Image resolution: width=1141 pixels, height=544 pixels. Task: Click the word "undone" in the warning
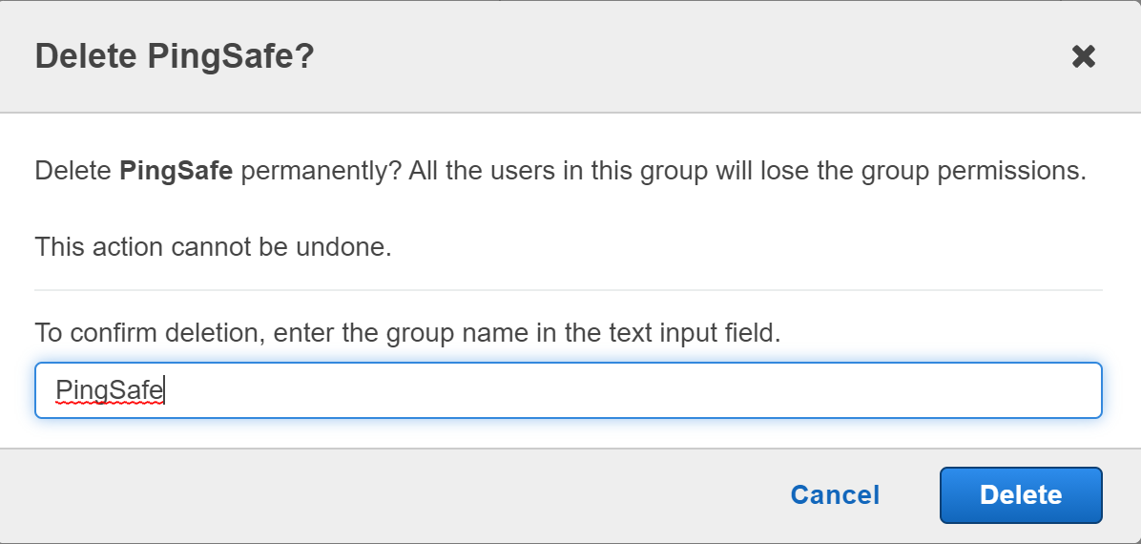point(349,247)
